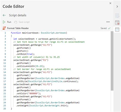Select the Format Table Header script name
Screen dimensions: 121x112
pos(18,28)
